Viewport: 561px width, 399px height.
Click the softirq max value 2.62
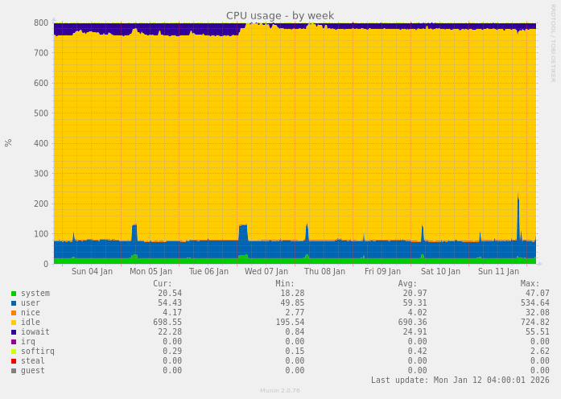point(540,352)
